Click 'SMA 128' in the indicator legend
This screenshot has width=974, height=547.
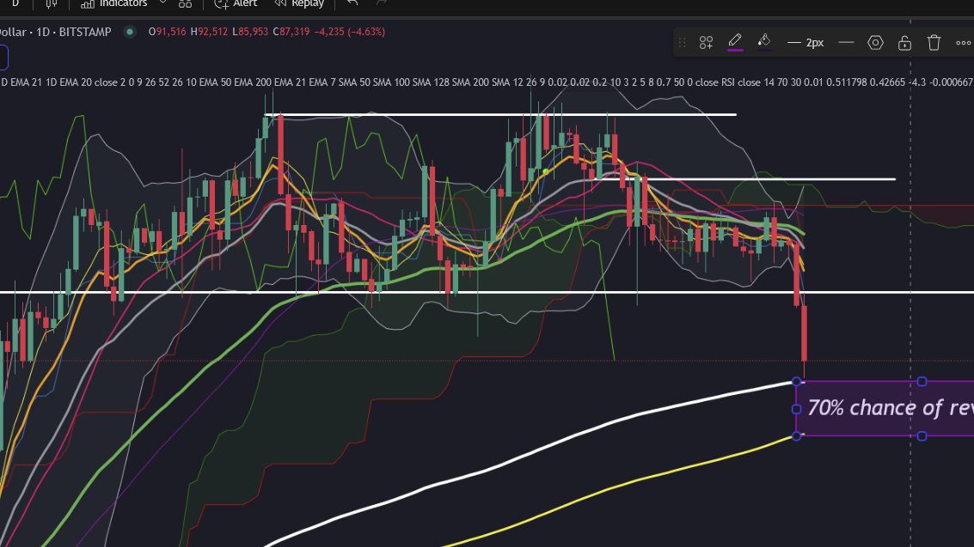(431, 82)
